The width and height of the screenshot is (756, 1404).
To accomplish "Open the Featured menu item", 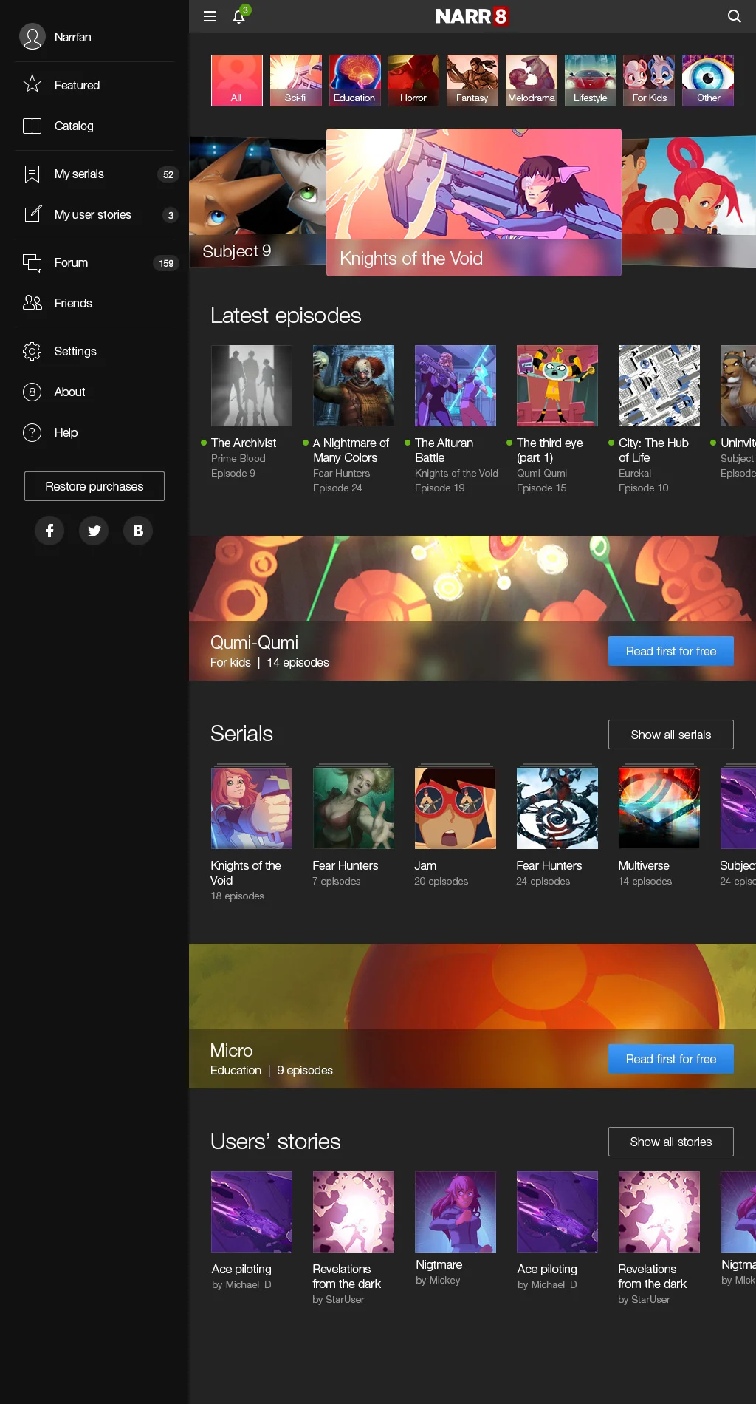I will click(x=94, y=85).
